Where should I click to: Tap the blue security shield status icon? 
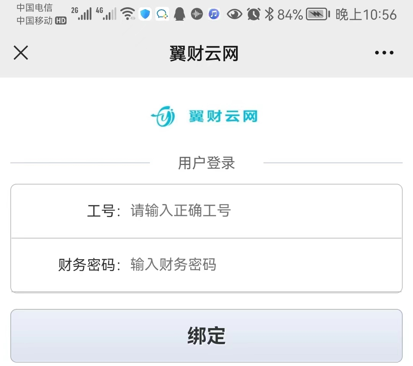(145, 14)
